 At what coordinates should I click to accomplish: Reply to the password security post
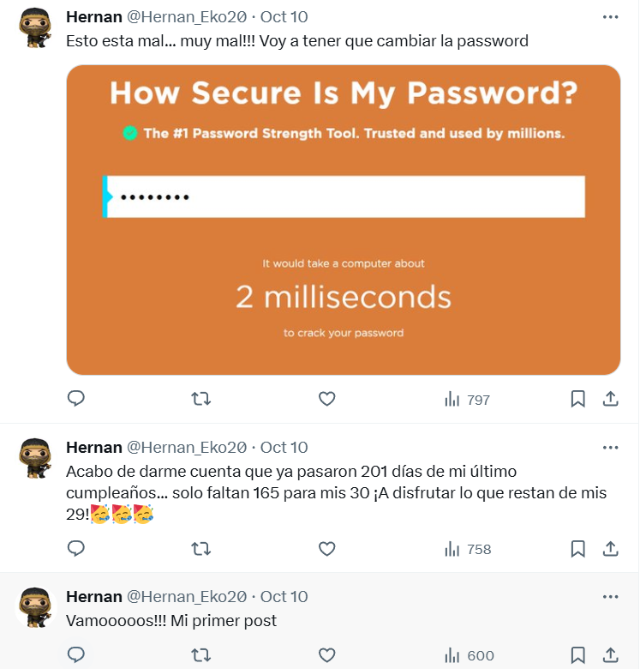[x=76, y=399]
